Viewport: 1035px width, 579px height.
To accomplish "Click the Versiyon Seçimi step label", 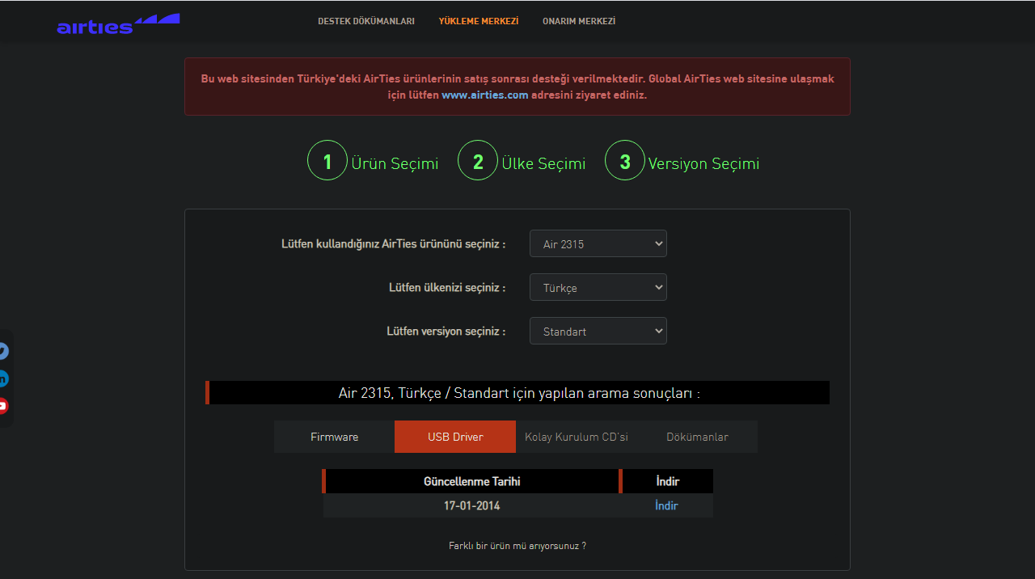I will pyautogui.click(x=703, y=163).
